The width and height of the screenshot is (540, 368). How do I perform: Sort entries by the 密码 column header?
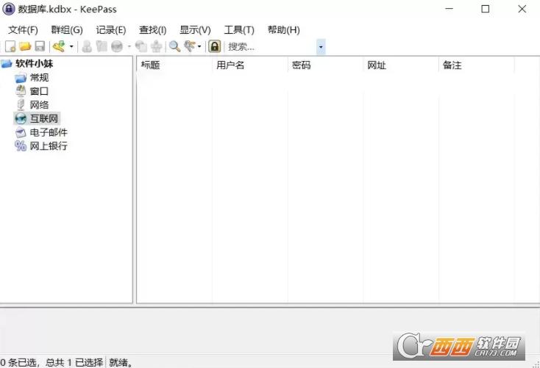(x=325, y=65)
